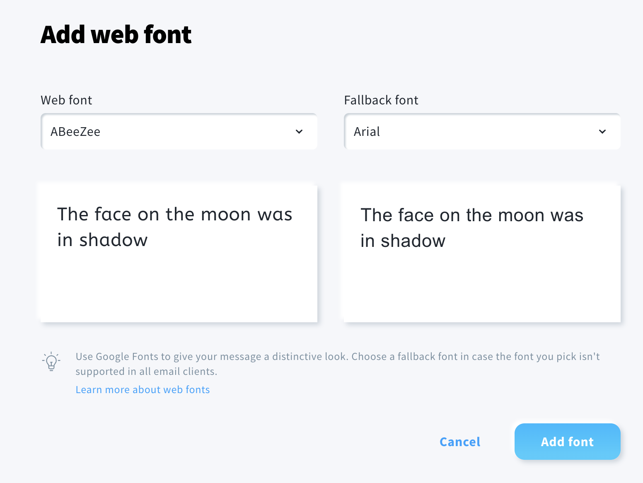Click the lightbulb tip icon

(x=51, y=361)
